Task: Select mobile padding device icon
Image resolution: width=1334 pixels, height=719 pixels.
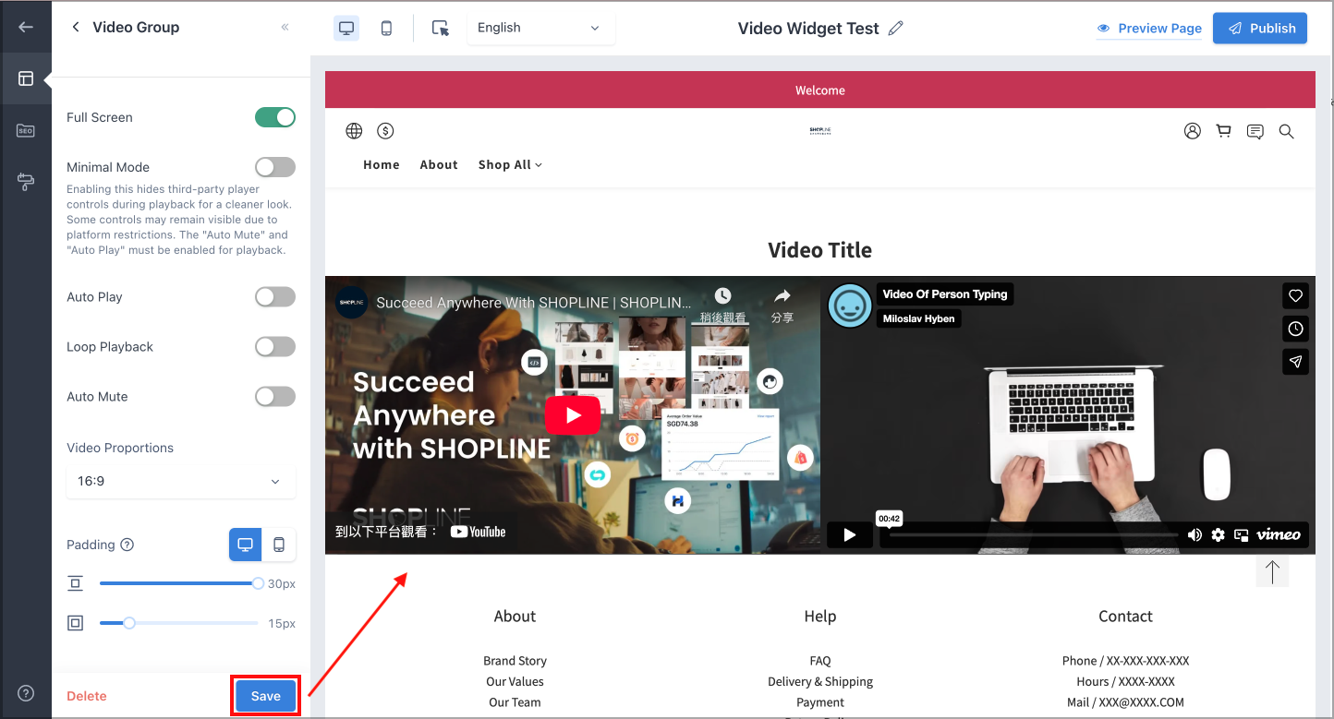Action: point(279,545)
